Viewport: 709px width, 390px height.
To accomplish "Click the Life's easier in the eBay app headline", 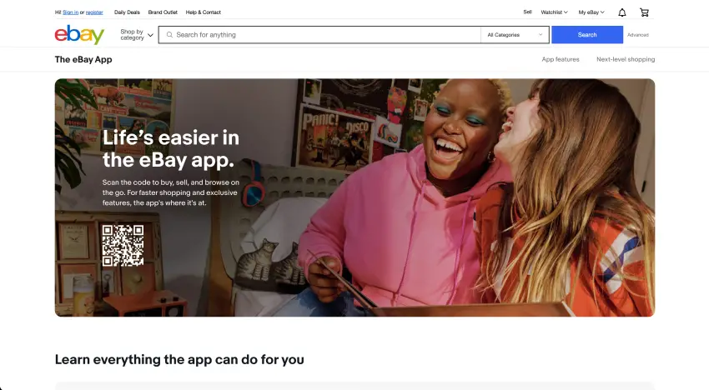I will [171, 148].
